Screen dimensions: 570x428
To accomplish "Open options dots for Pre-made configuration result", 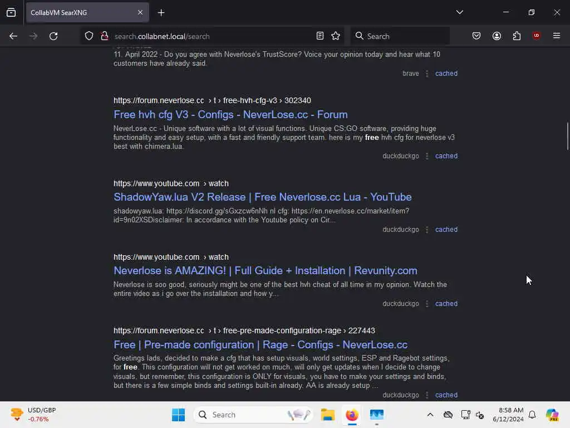I will pyautogui.click(x=427, y=395).
